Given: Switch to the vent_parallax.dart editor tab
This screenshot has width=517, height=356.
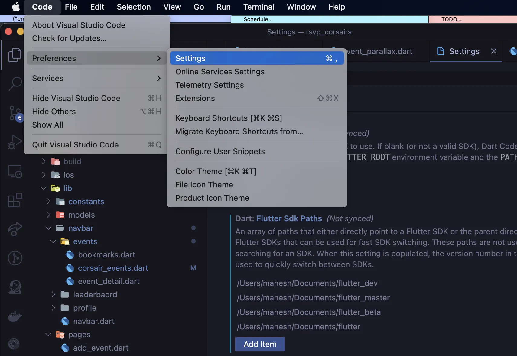Looking at the screenshot, I should (380, 51).
